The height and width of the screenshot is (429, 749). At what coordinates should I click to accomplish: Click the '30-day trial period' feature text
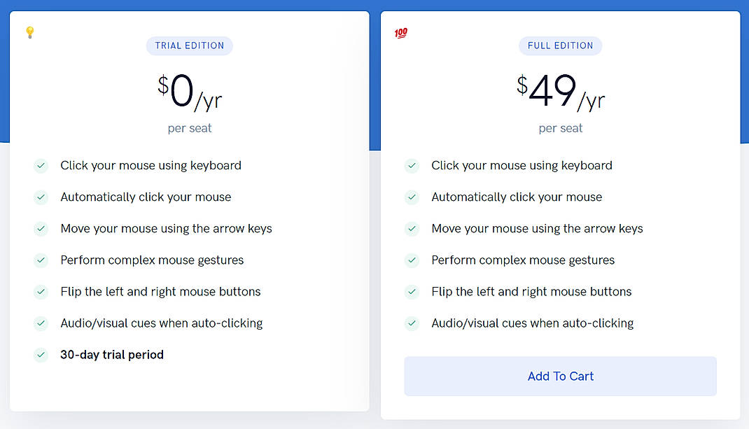click(112, 355)
